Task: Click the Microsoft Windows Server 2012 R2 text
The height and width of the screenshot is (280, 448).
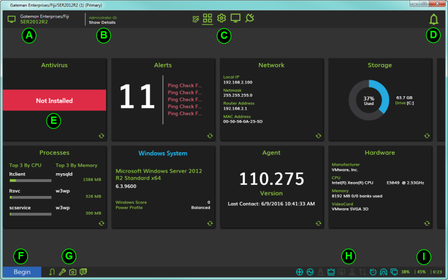Action: (159, 174)
